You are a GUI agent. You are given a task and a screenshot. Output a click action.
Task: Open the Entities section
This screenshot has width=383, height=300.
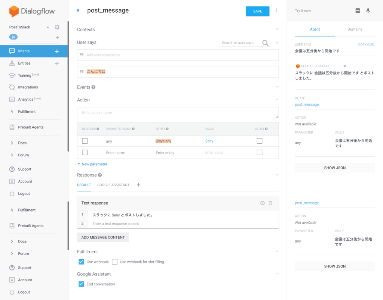24,63
